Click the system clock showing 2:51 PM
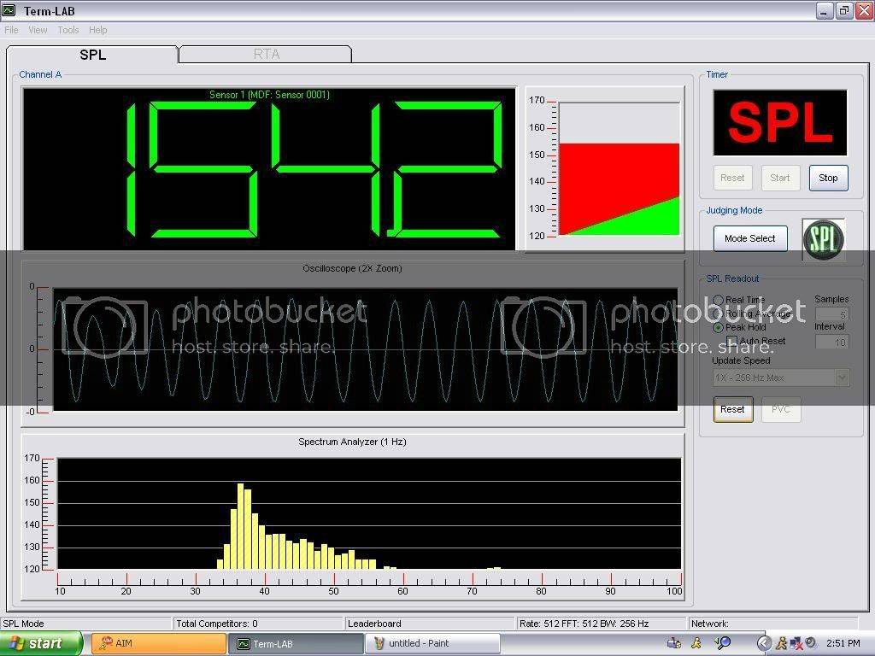The width and height of the screenshot is (875, 656). pyautogui.click(x=843, y=643)
